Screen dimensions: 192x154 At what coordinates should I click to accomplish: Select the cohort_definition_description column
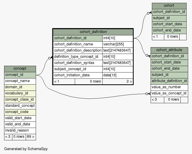point(78,51)
